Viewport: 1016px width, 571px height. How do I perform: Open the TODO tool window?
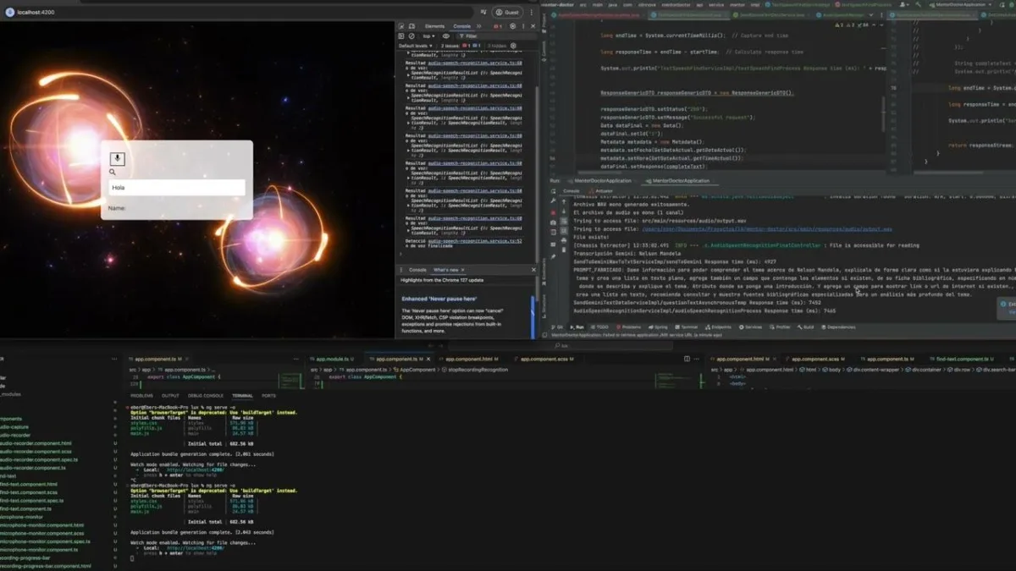[x=600, y=327]
